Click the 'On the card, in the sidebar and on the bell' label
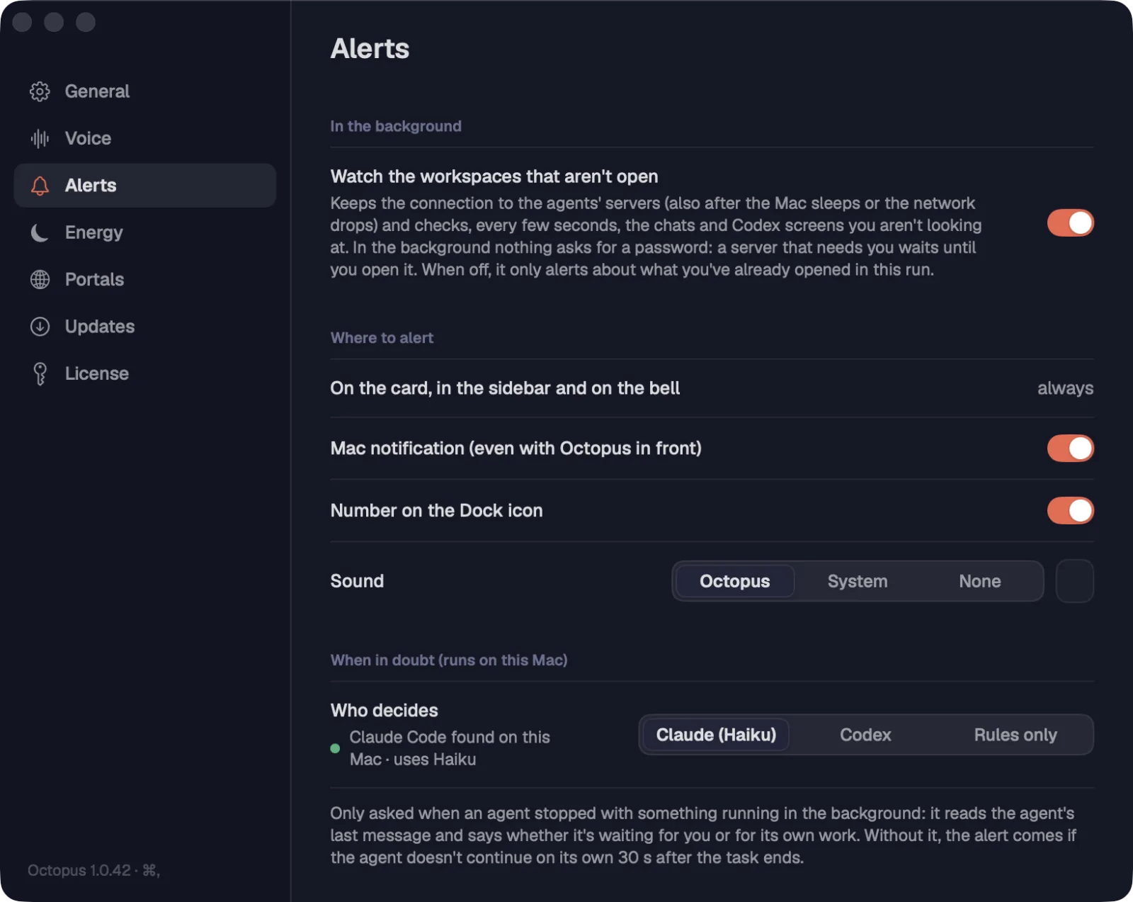 coord(505,388)
